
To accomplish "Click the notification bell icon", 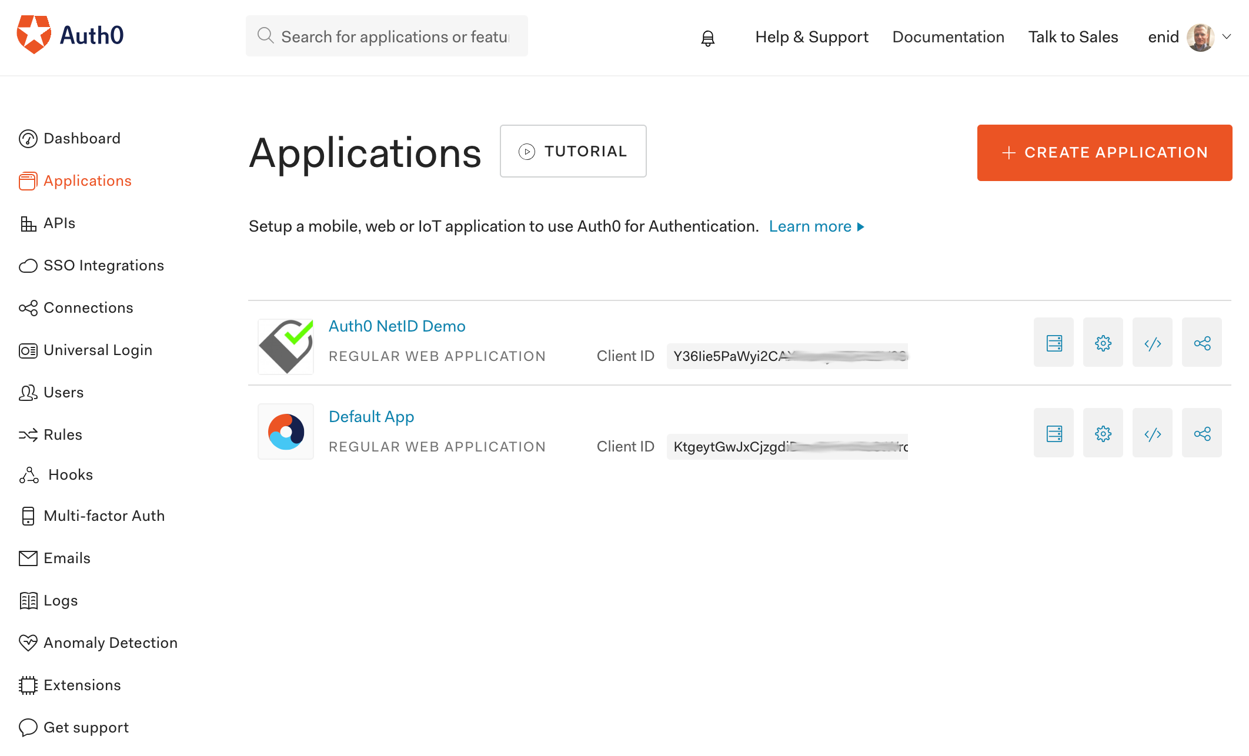I will [709, 38].
